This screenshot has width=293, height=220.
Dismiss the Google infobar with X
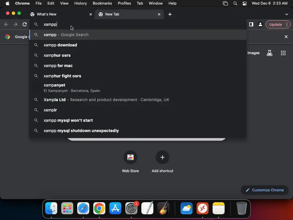click(286, 37)
